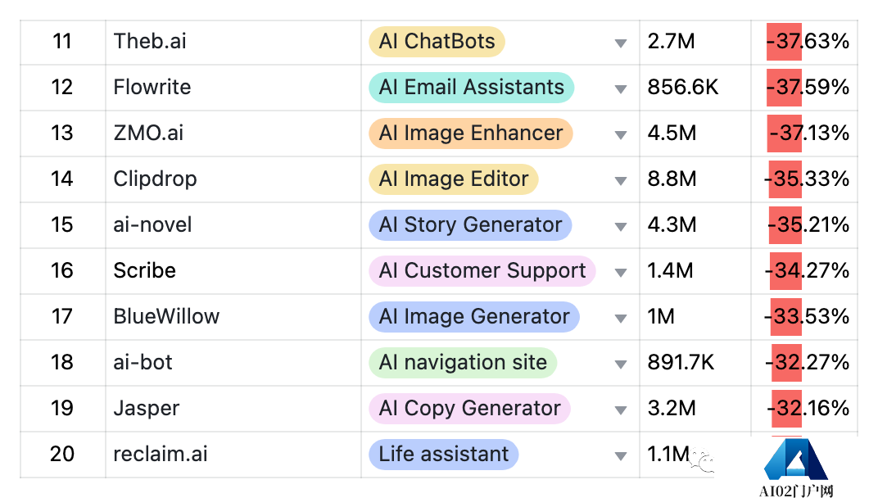
Task: Click the AI Story Generator tag
Action: pos(470,225)
